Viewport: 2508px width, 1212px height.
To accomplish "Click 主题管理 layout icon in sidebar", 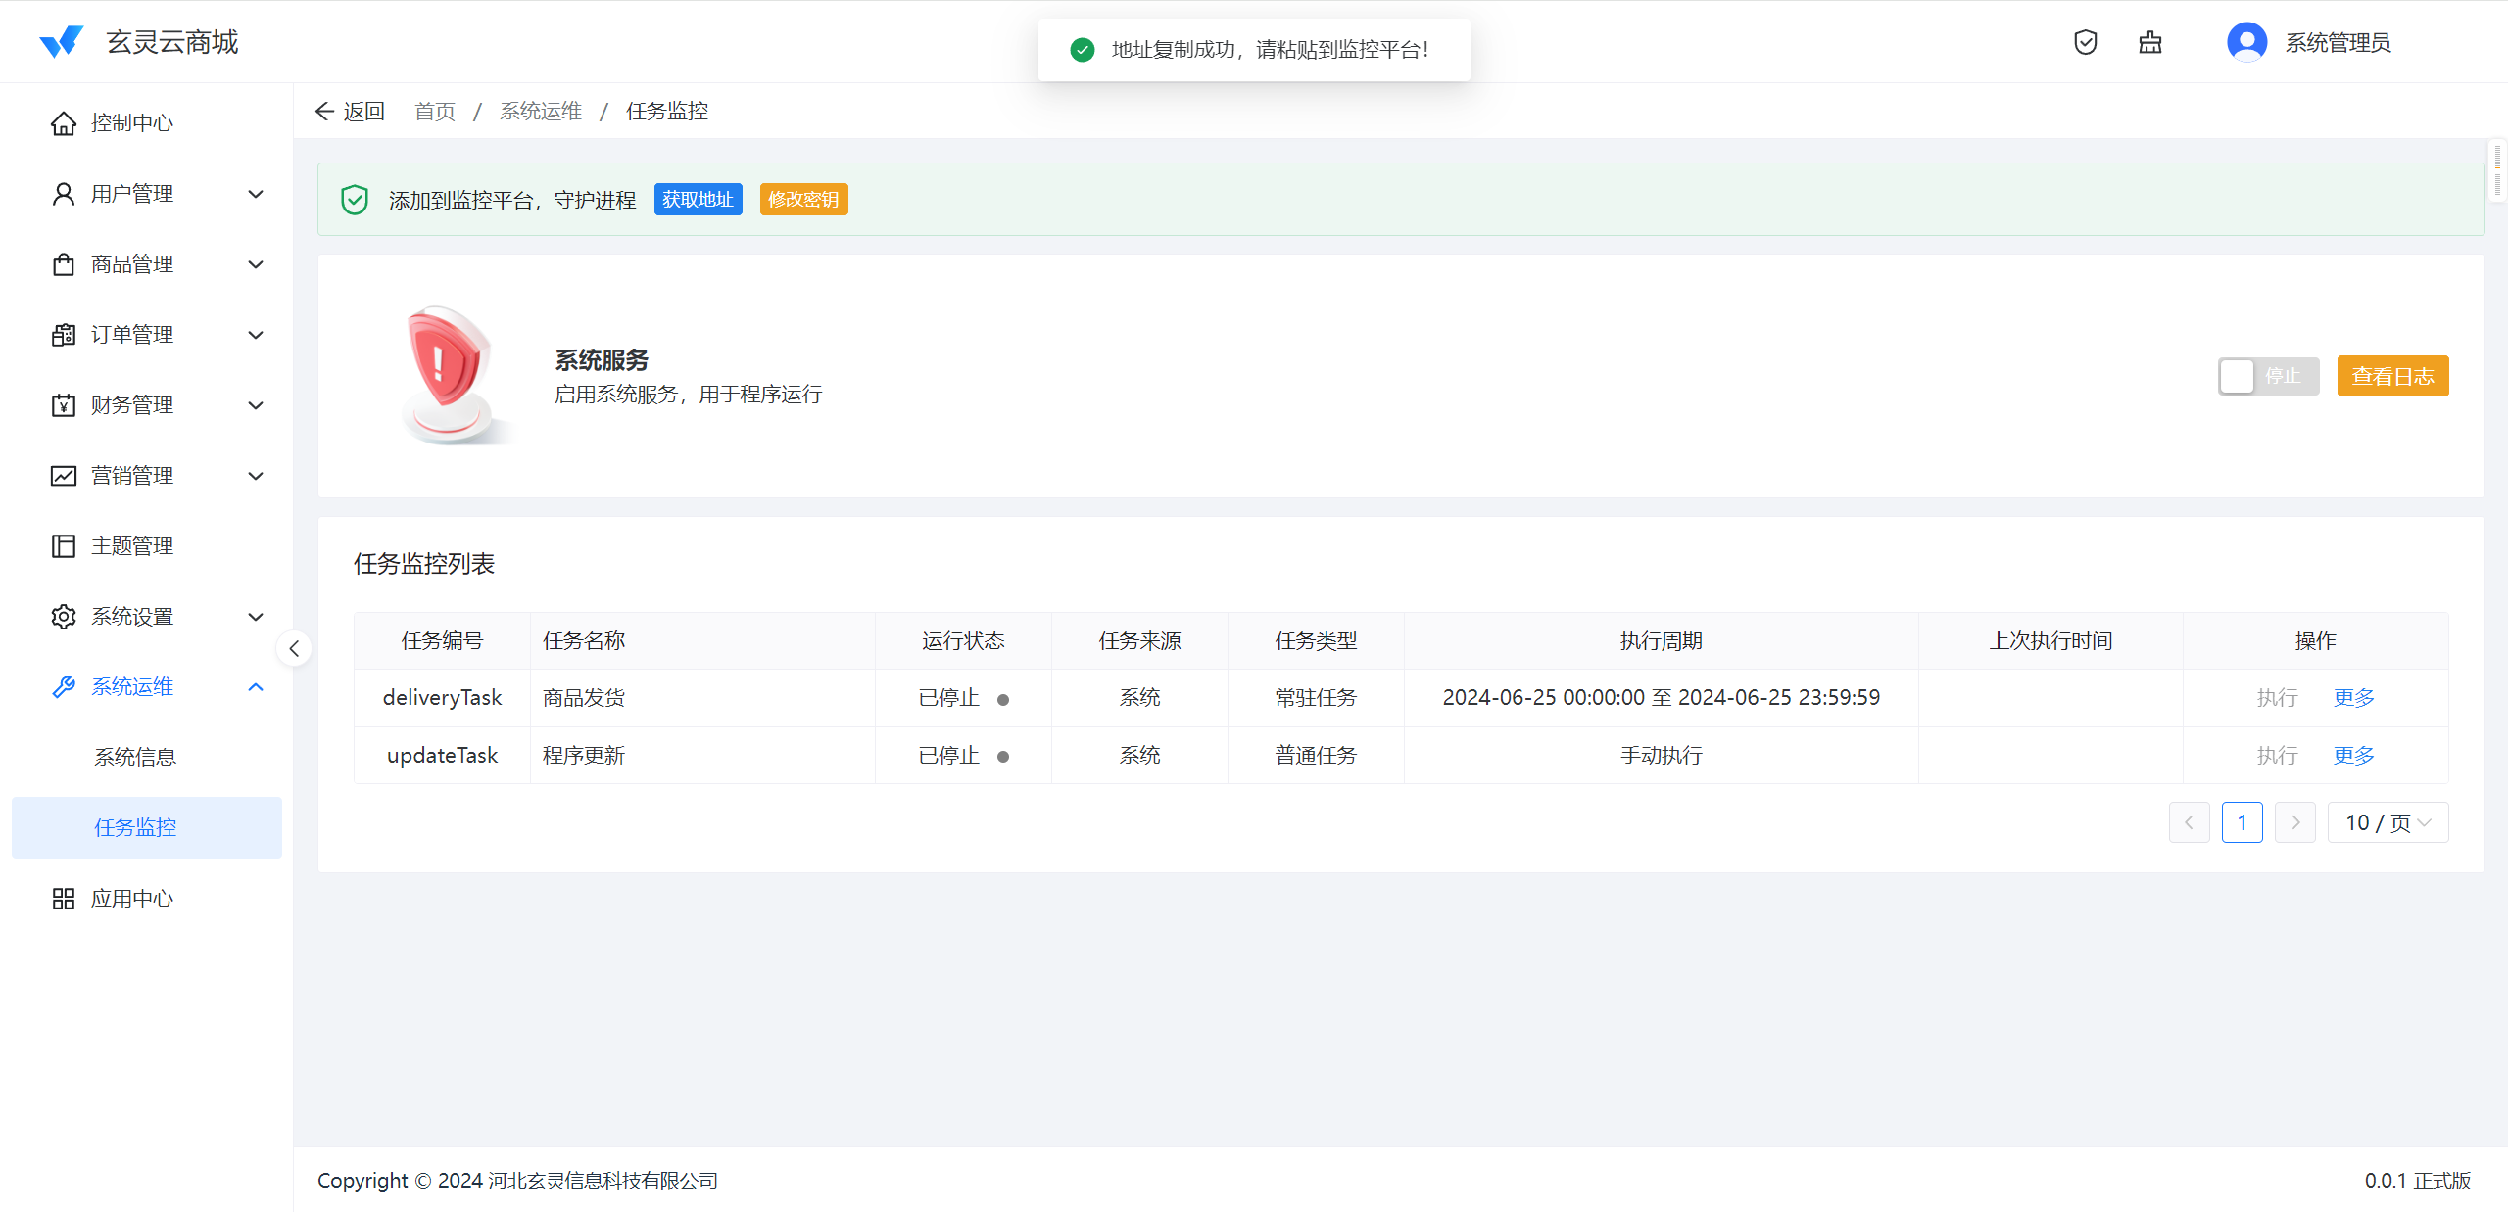I will [64, 546].
